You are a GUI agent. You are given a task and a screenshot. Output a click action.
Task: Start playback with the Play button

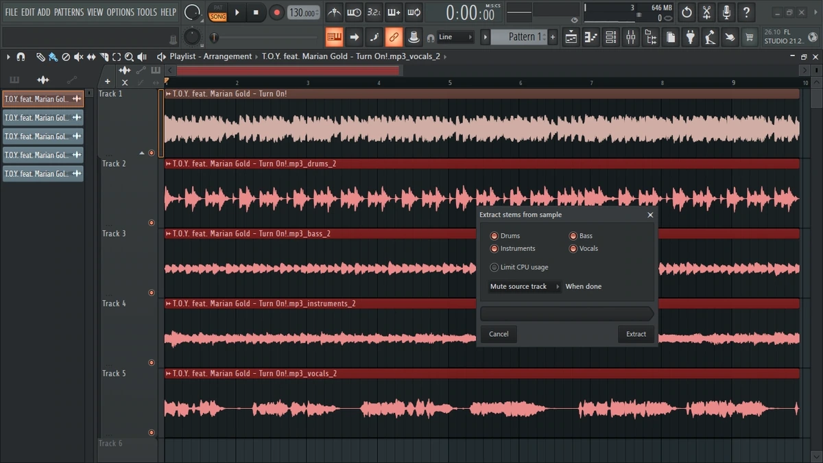click(x=237, y=12)
